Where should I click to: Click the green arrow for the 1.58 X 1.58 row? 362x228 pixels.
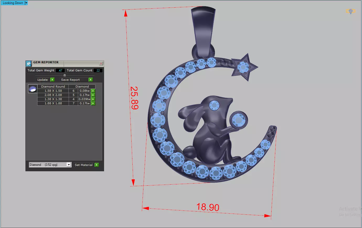click(x=93, y=91)
